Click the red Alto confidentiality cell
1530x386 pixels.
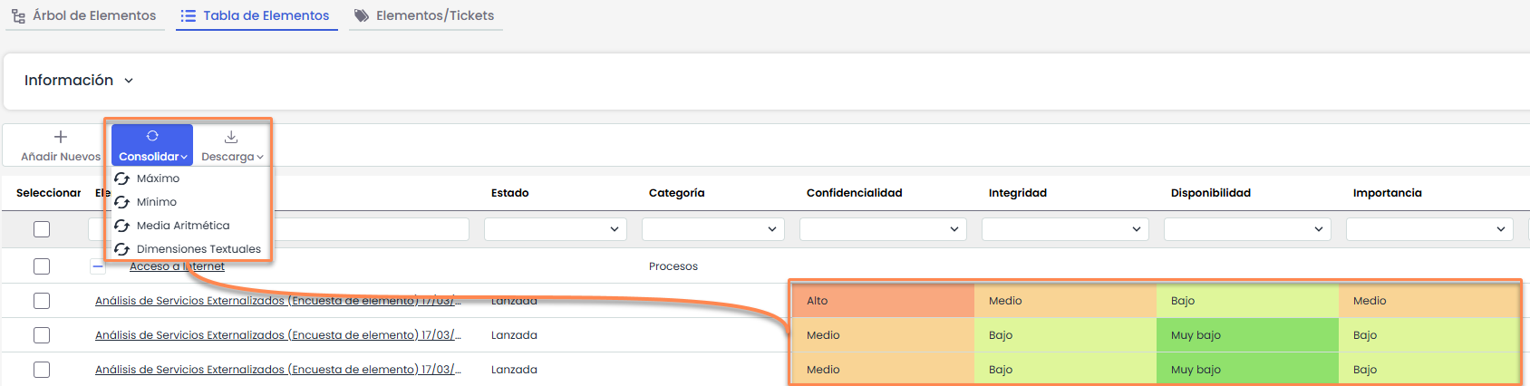(882, 301)
